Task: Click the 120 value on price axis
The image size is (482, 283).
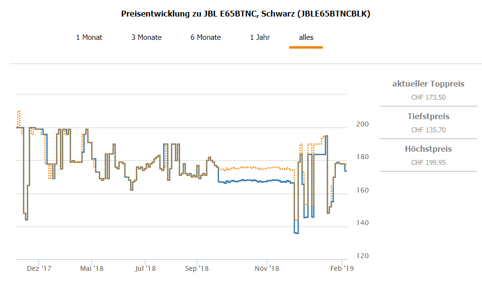Action: pyautogui.click(x=363, y=256)
